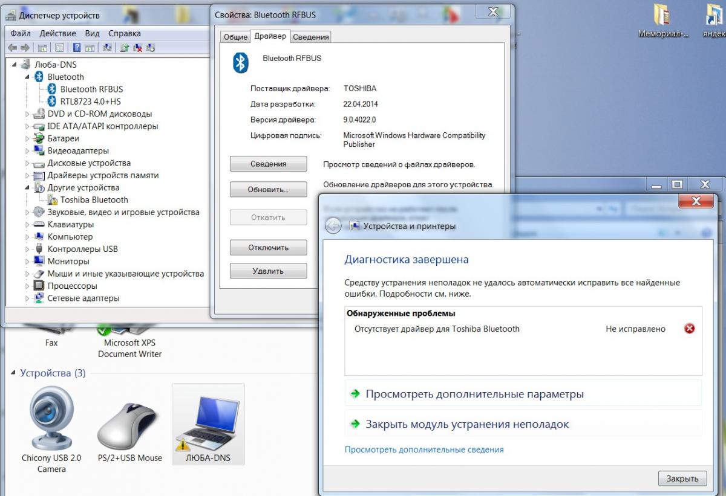Viewport: 726px width, 496px height.
Task: Select the Chicony USB 2.0 Camera device
Action: (x=51, y=430)
